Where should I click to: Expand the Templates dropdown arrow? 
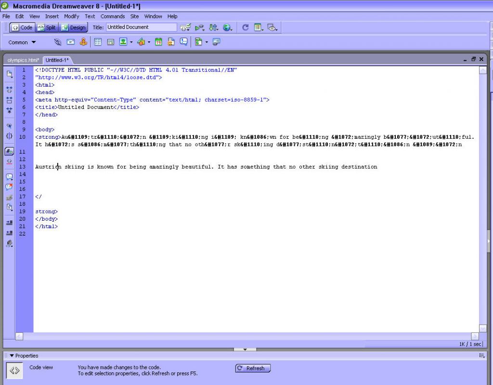coord(207,42)
